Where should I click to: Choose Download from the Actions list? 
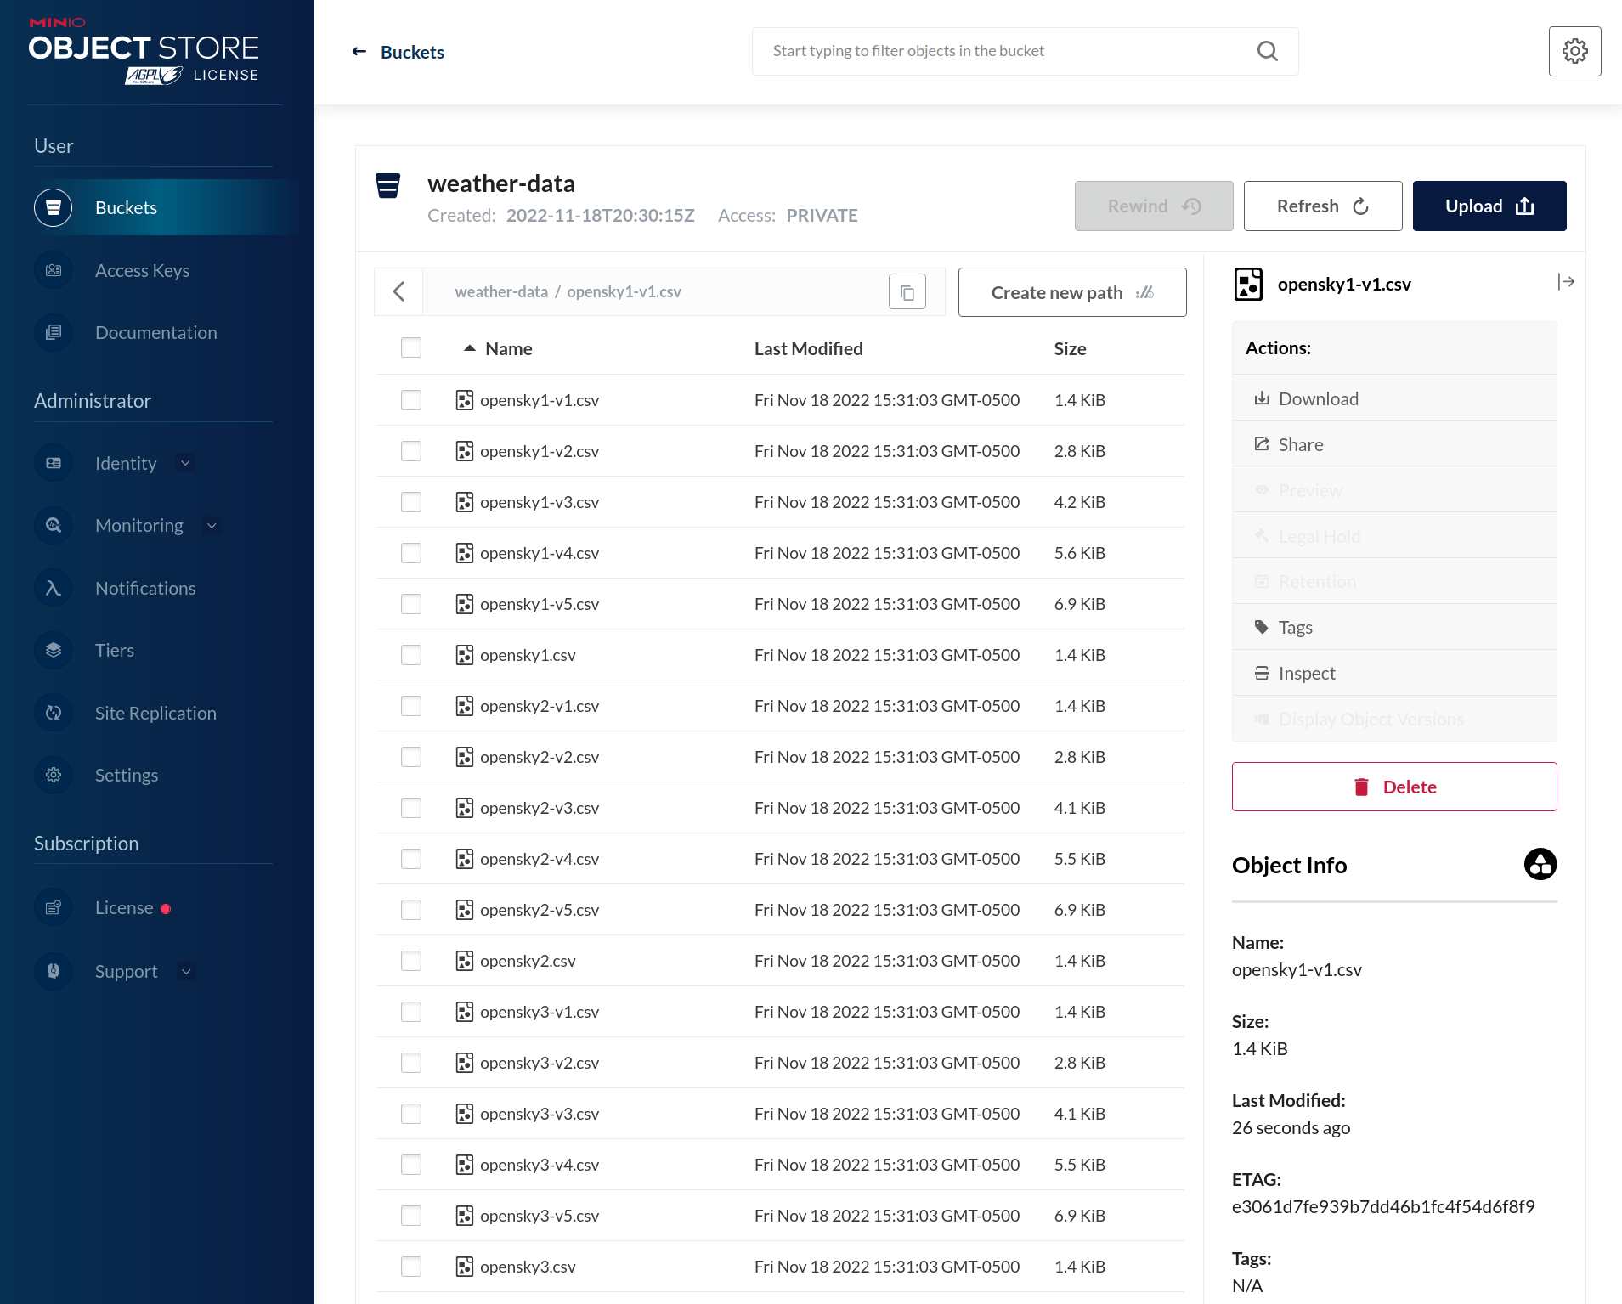pos(1318,399)
